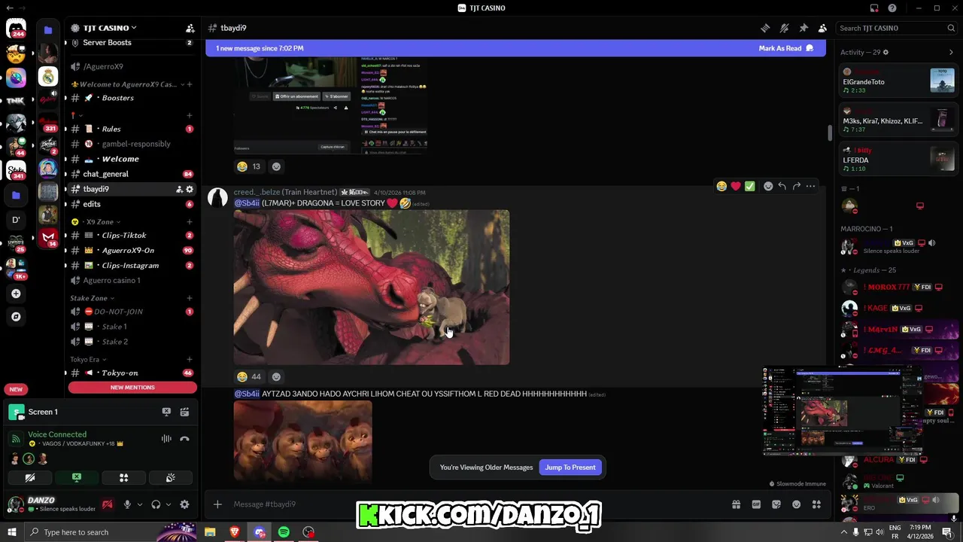Open the AguerroX9-On channel
The width and height of the screenshot is (963, 542).
click(x=132, y=250)
